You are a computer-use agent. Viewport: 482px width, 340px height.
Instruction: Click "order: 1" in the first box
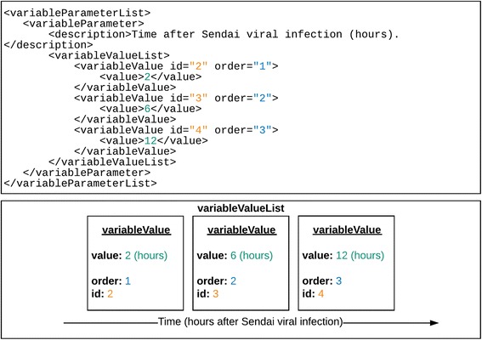click(x=111, y=281)
